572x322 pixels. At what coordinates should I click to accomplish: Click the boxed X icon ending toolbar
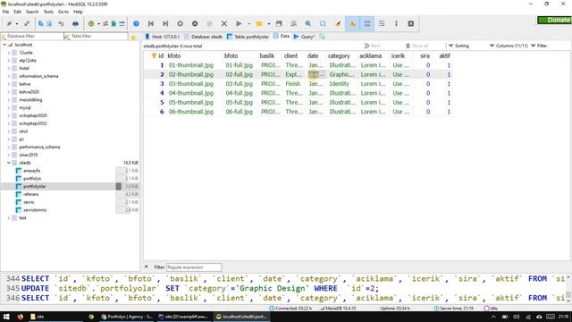[411, 24]
